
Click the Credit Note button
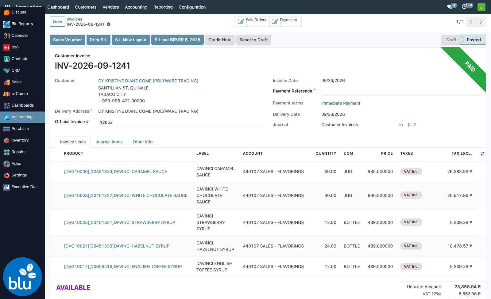220,40
